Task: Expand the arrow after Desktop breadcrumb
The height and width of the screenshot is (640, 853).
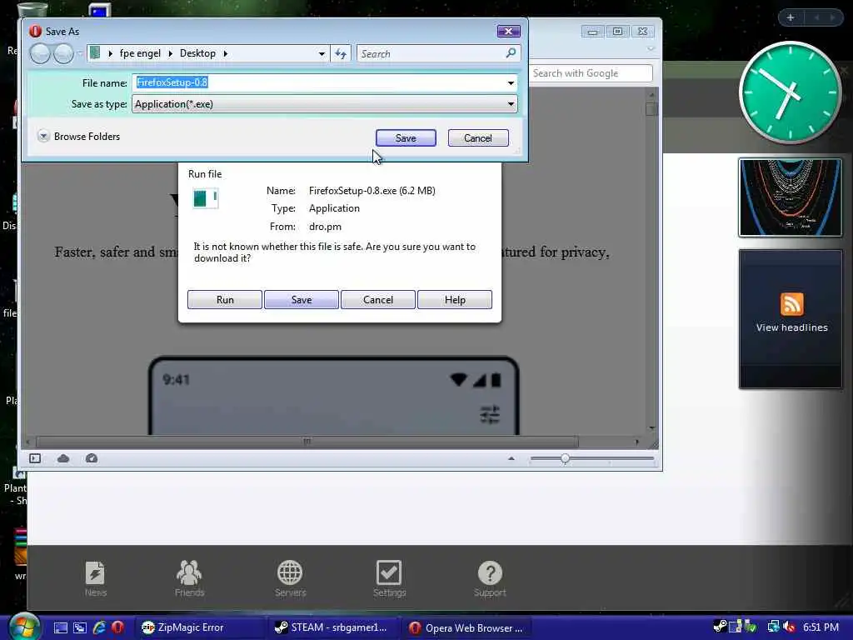Action: click(225, 53)
